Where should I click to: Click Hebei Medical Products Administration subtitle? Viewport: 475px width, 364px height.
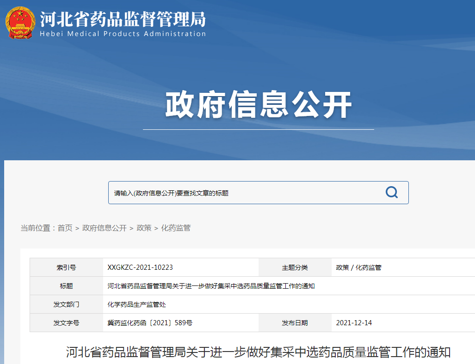pyautogui.click(x=123, y=34)
